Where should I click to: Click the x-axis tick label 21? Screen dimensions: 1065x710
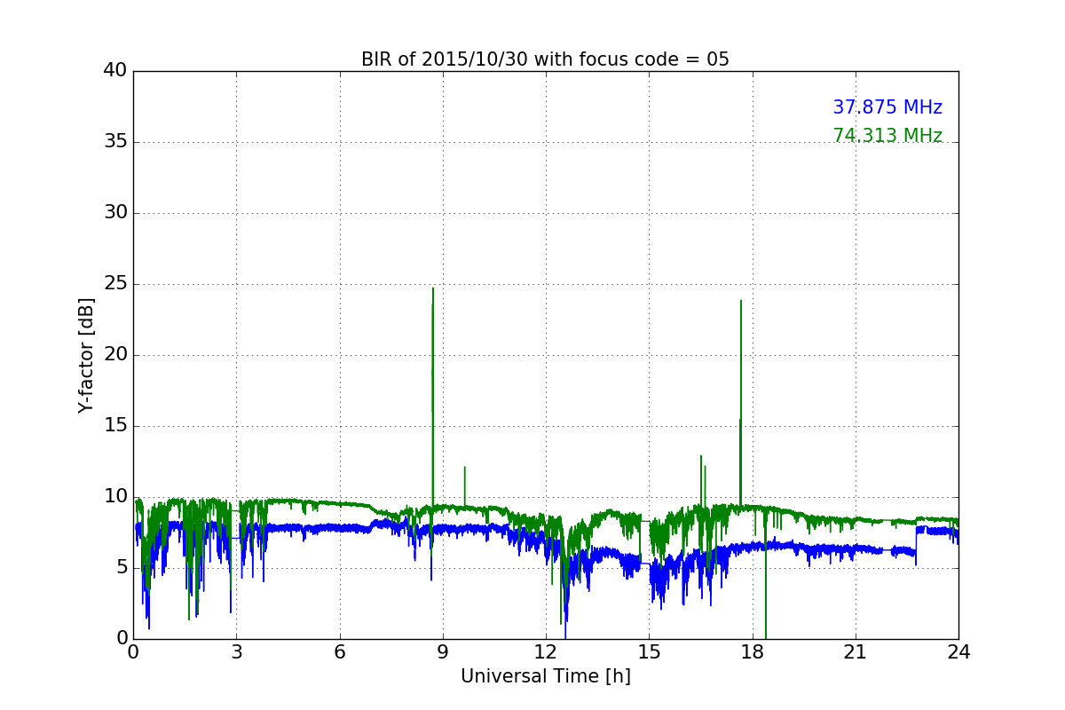856,651
